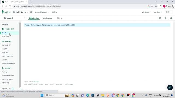Open the Terms footer link

click(x=46, y=84)
